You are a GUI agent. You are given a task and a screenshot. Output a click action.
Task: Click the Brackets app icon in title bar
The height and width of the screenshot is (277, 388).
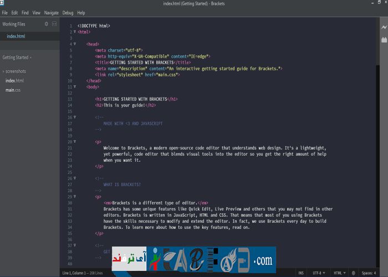point(4,3)
